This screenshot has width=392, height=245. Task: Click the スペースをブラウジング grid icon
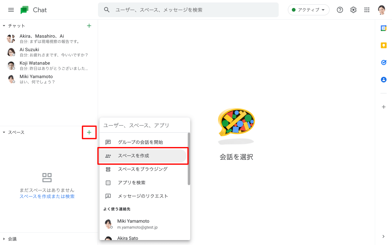tap(108, 169)
